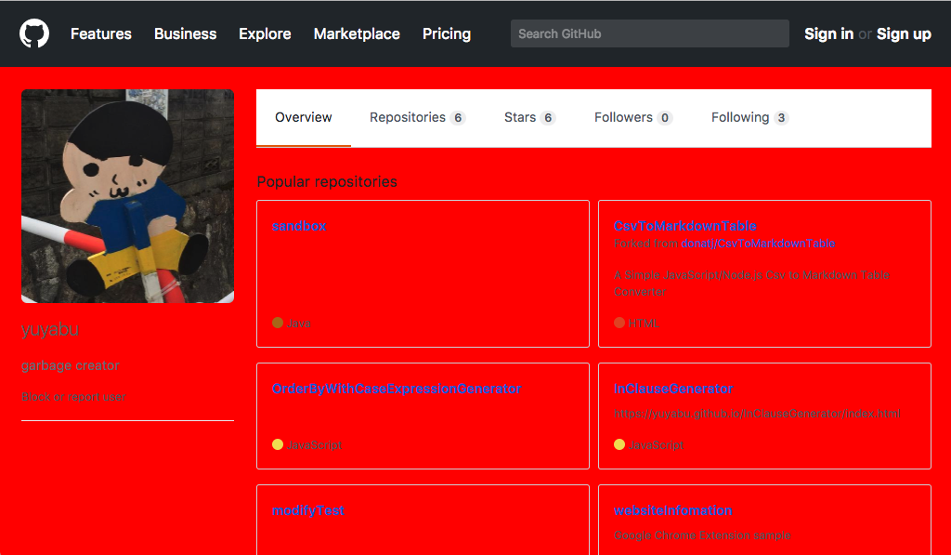Click the Java language label
This screenshot has width=951, height=555.
point(298,323)
